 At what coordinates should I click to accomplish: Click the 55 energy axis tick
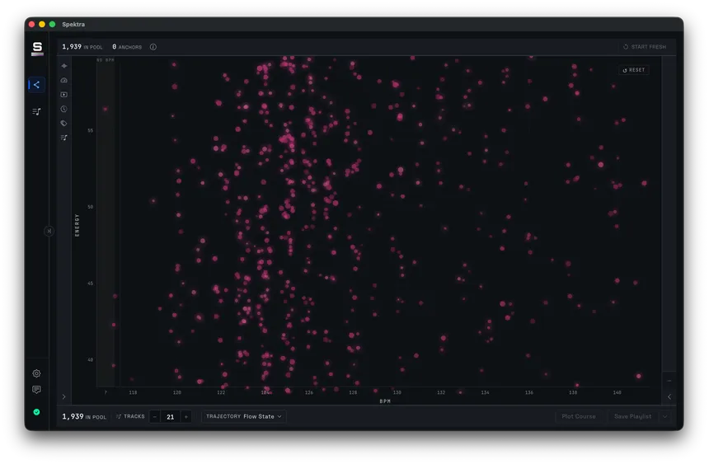coord(91,131)
